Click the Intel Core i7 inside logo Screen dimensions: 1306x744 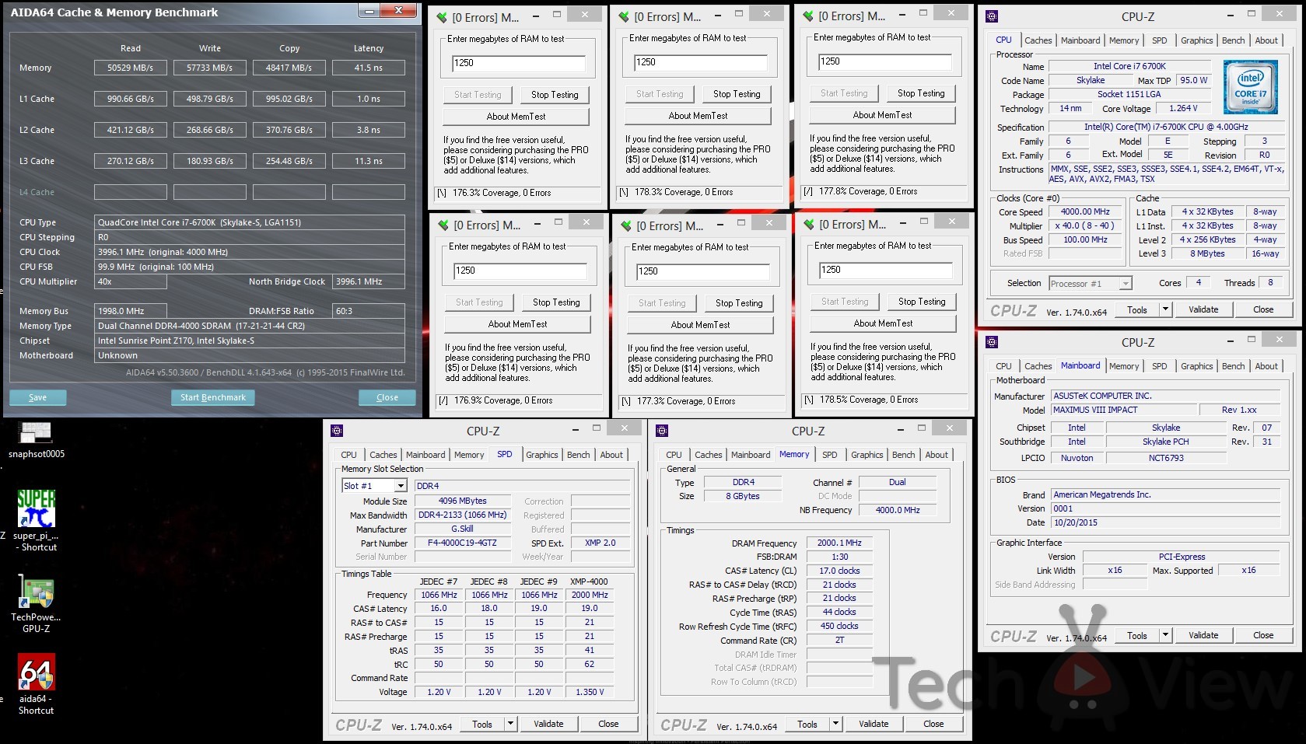click(1251, 88)
